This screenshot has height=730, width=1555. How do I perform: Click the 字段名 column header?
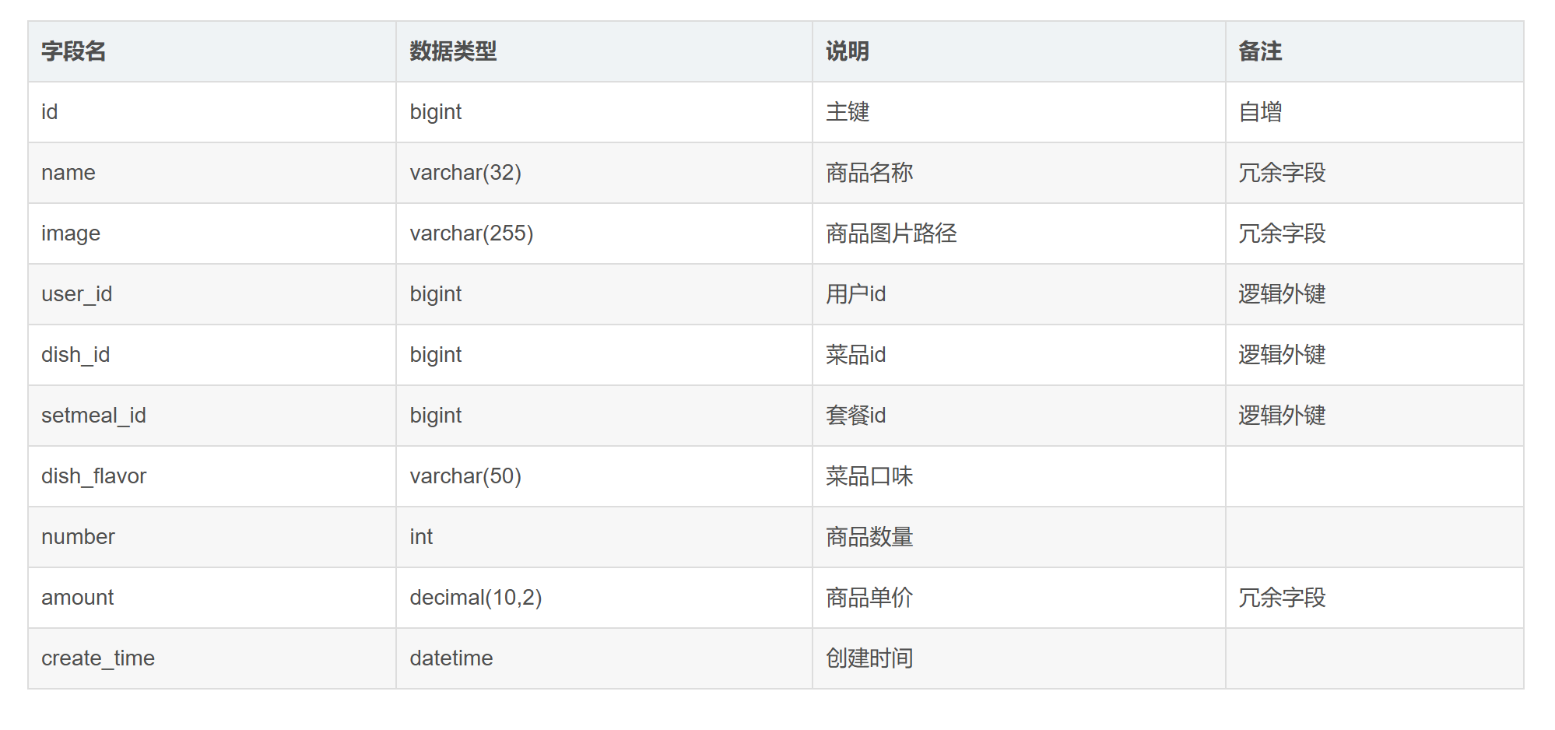pos(212,51)
